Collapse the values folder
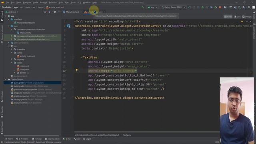The image size is (256, 144). point(12,63)
